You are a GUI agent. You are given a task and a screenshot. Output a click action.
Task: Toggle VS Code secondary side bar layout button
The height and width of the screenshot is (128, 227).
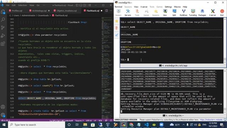(x=84, y=5)
